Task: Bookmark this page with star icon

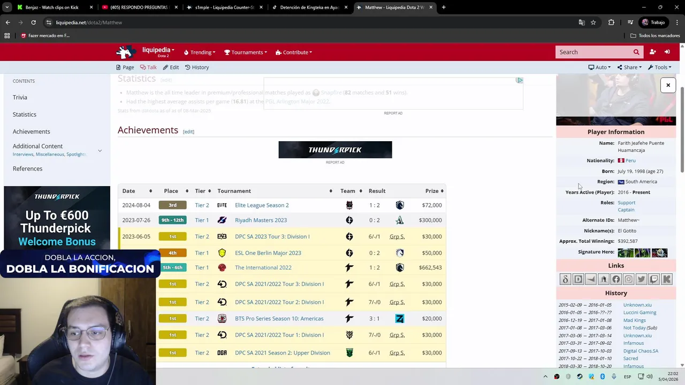Action: (593, 22)
